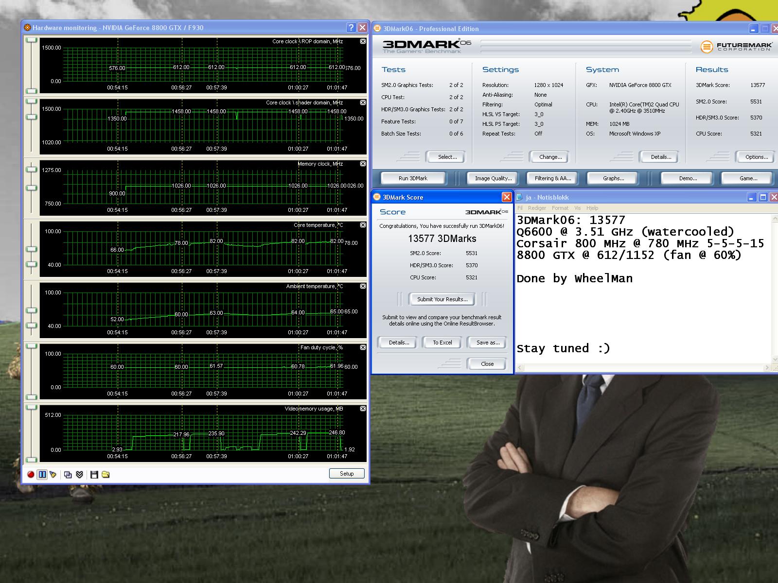Toggle the blue pause monitoring icon
Screen dimensions: 778x583
(42, 474)
